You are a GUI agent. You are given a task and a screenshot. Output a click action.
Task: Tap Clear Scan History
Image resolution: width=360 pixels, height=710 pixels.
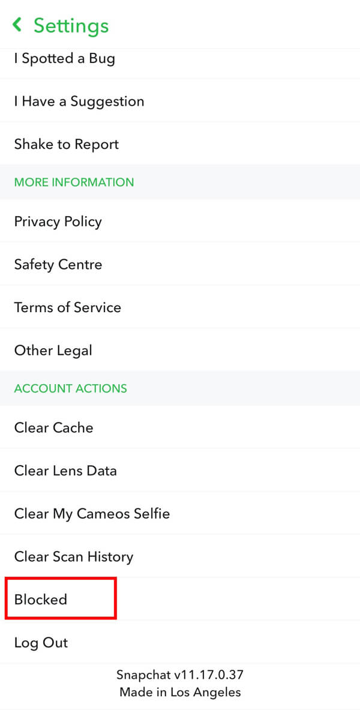[x=73, y=556]
